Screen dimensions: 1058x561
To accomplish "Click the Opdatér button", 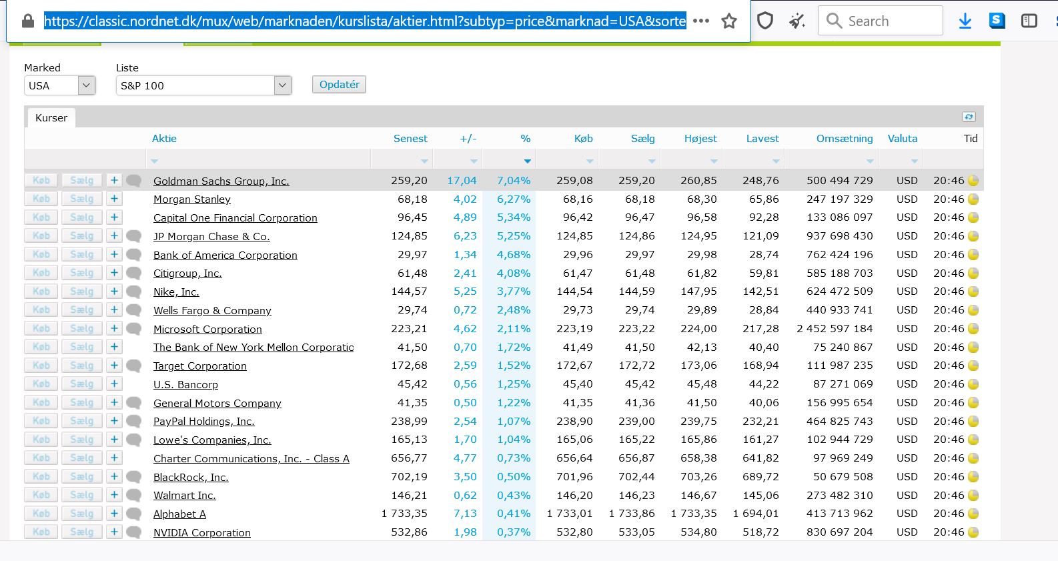I will pos(339,85).
